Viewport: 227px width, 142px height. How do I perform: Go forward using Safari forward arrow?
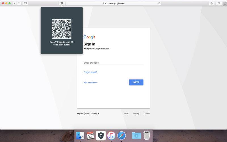[x=19, y=3]
